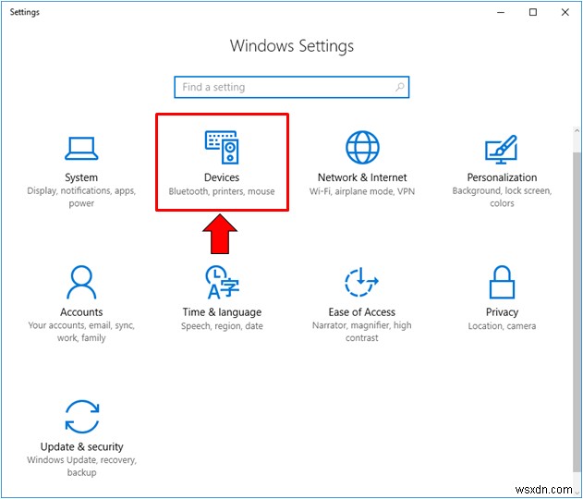Click 'Wi-Fi, airplane mode, VPN' description

(362, 191)
